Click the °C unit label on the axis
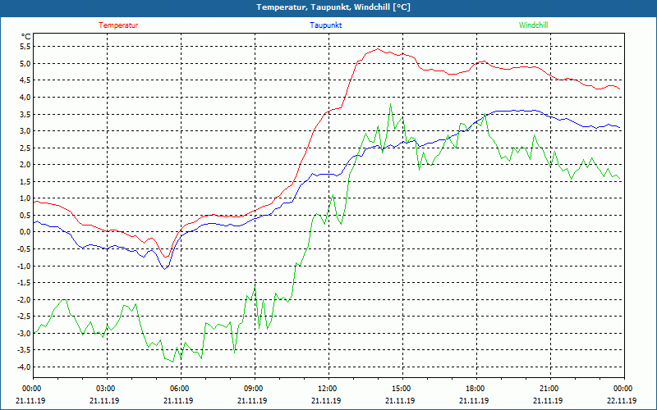This screenshot has width=657, height=410. tap(26, 37)
